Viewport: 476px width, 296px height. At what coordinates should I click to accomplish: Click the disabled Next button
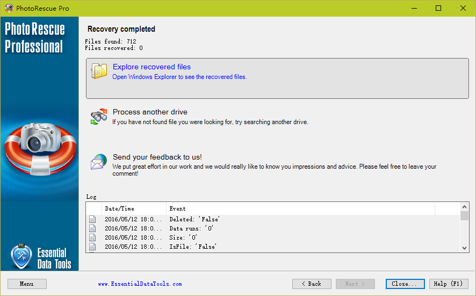pyautogui.click(x=355, y=284)
